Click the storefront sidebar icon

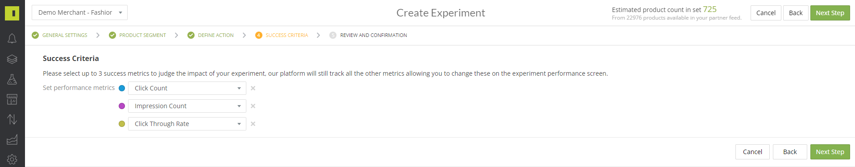12,99
